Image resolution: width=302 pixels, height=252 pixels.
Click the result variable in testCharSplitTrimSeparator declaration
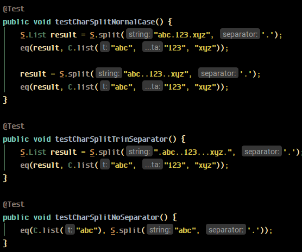(64, 152)
